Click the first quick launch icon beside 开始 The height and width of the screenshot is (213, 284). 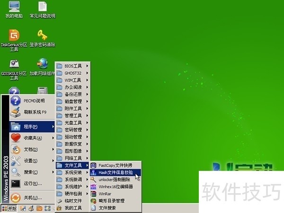23,208
